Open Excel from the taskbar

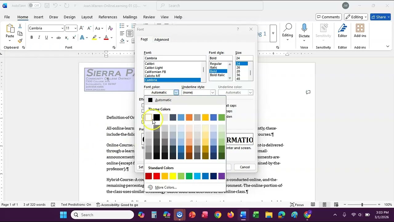pyautogui.click(x=256, y=215)
